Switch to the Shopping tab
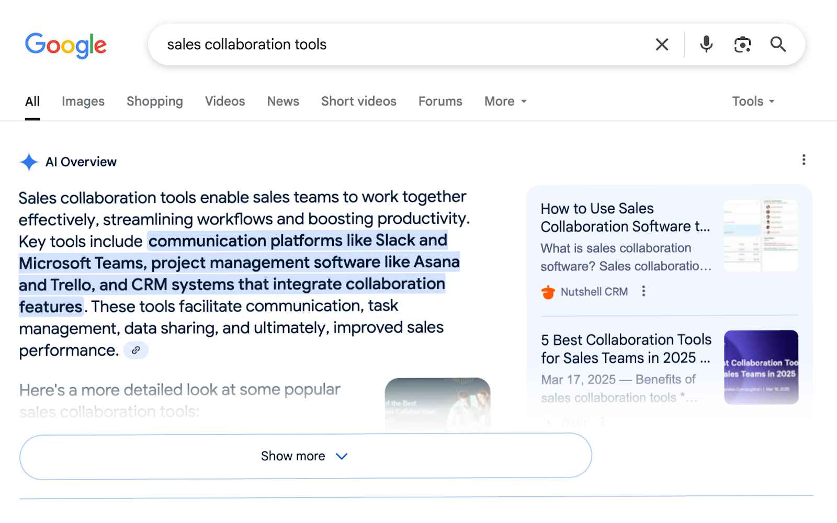Viewport: 837px width, 523px height. tap(154, 101)
